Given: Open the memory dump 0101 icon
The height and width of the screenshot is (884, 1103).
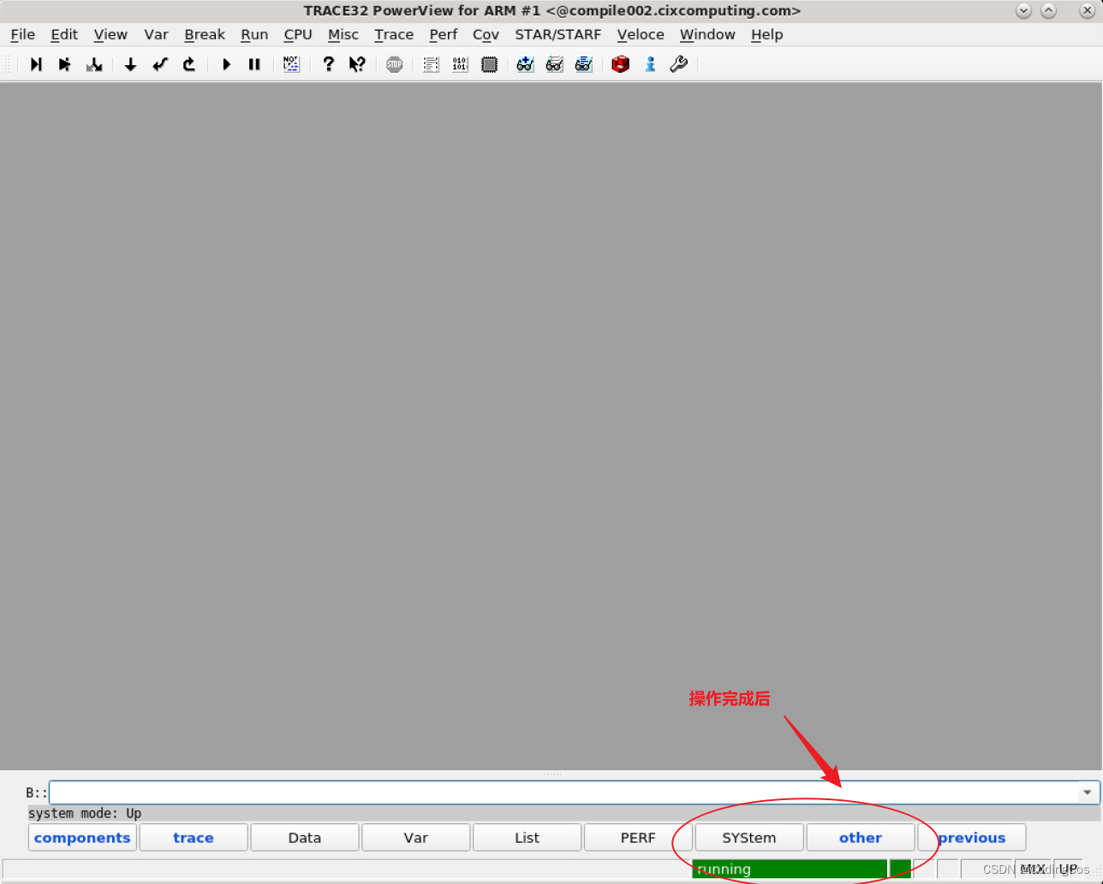Looking at the screenshot, I should (x=460, y=64).
